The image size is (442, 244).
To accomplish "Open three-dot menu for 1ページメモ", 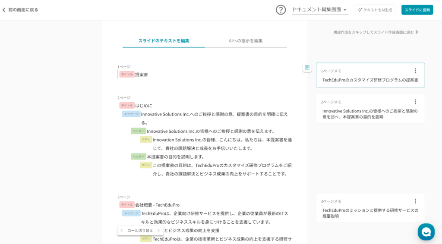I will point(415,71).
